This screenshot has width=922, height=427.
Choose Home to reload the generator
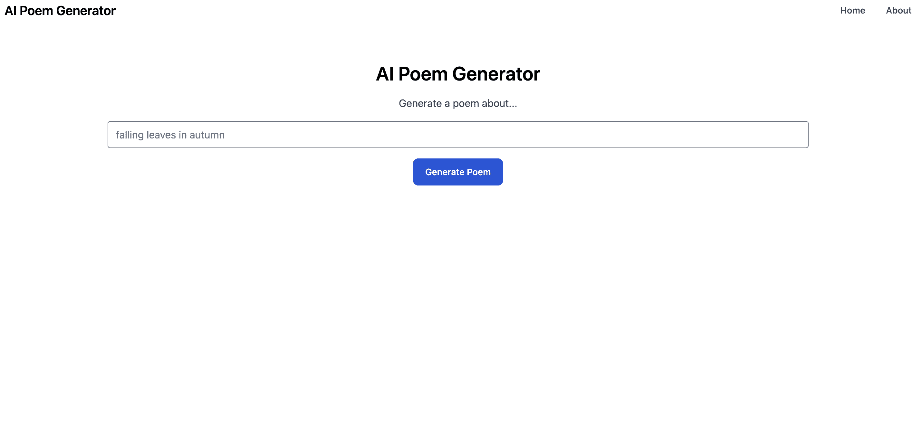click(x=852, y=10)
